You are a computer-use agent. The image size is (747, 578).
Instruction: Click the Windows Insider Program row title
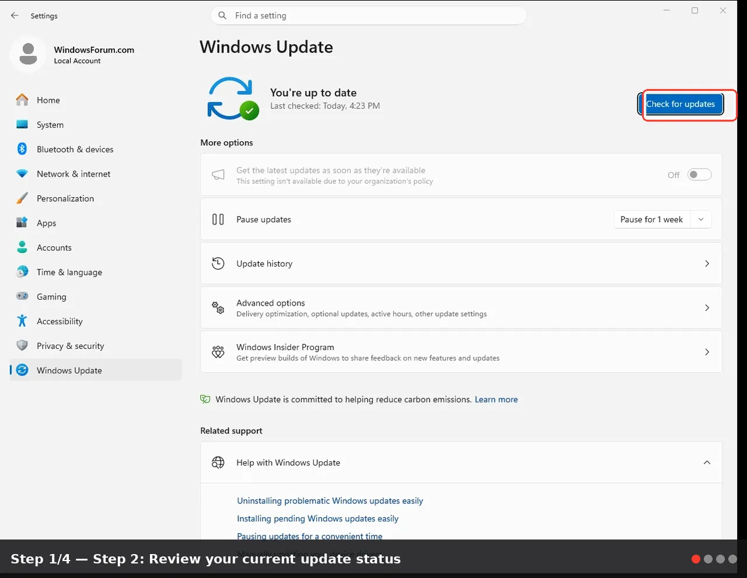coord(285,347)
